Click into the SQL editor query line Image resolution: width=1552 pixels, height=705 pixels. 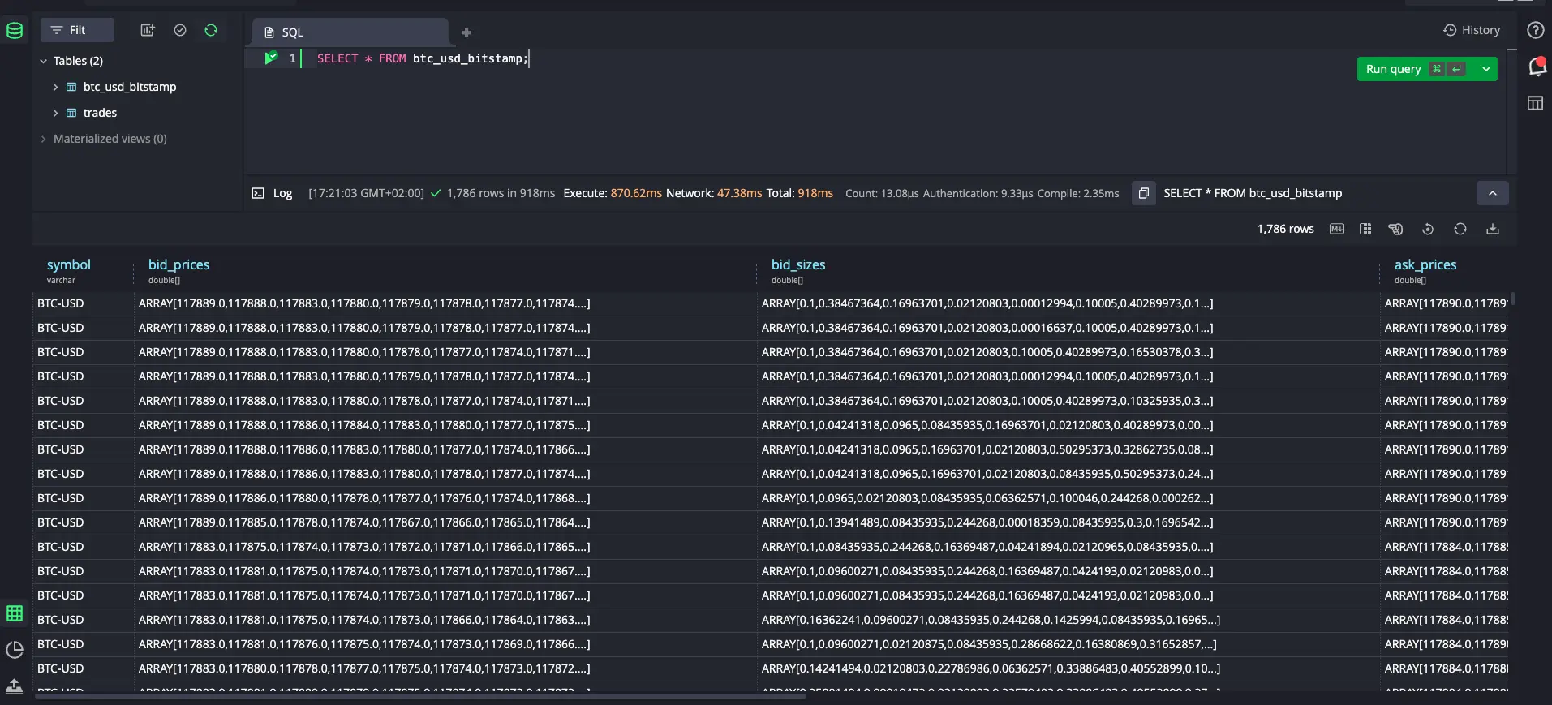coord(422,58)
